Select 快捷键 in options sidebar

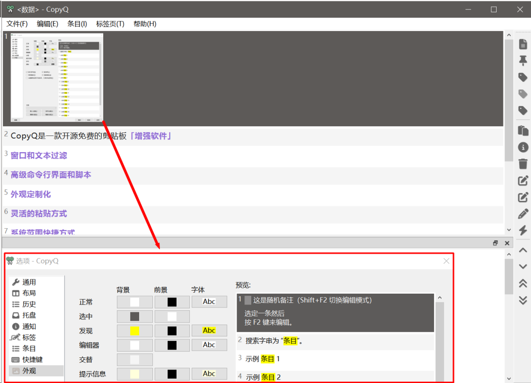(x=36, y=359)
